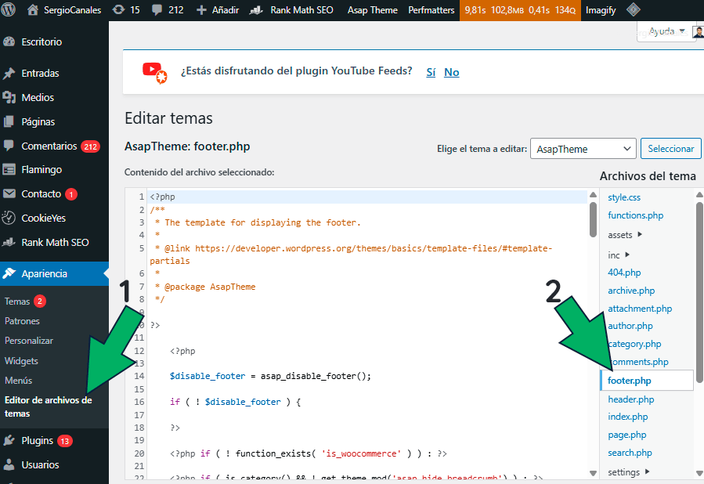
Task: Open Medios using its sidebar icon
Action: point(9,97)
